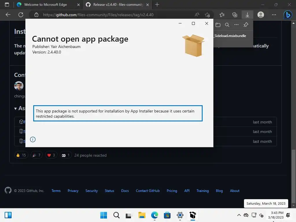Open Collections icon in Edge toolbar
The width and height of the screenshot is (296, 222).
(235, 15)
